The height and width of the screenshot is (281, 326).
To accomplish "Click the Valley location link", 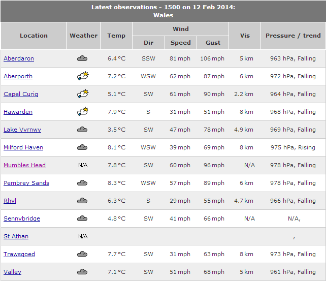I will (13, 272).
